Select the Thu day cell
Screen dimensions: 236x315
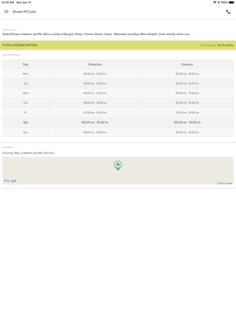pos(26,103)
